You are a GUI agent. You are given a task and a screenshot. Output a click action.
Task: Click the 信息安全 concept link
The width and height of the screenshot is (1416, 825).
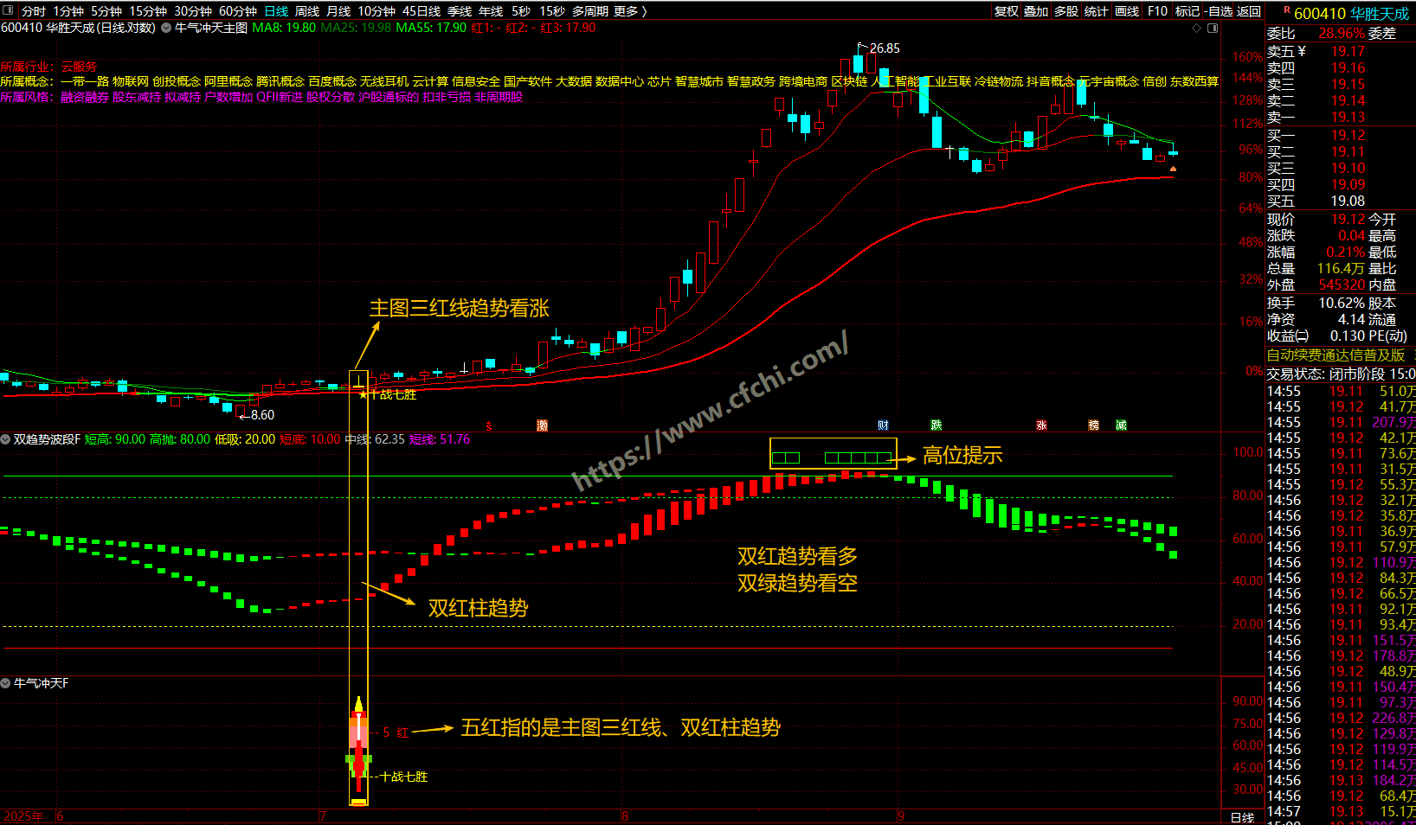coord(476,81)
